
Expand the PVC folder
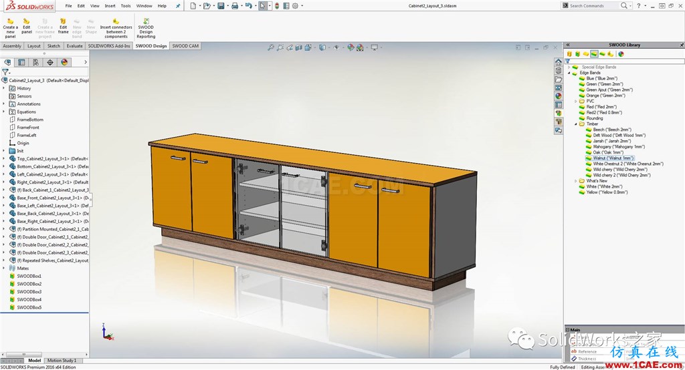click(x=576, y=102)
